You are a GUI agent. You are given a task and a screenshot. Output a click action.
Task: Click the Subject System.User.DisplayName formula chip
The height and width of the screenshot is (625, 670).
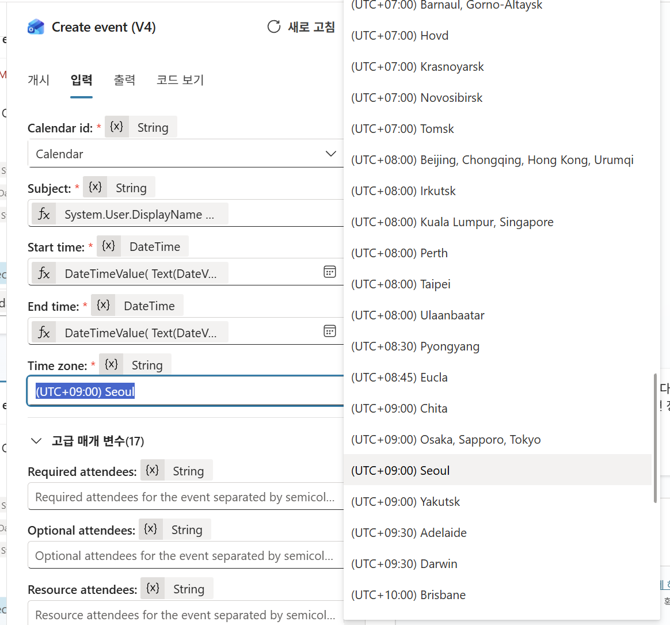pyautogui.click(x=130, y=214)
